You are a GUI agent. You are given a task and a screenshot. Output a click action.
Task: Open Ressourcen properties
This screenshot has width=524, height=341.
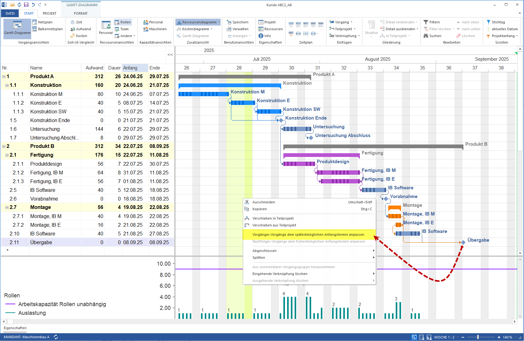click(x=271, y=29)
